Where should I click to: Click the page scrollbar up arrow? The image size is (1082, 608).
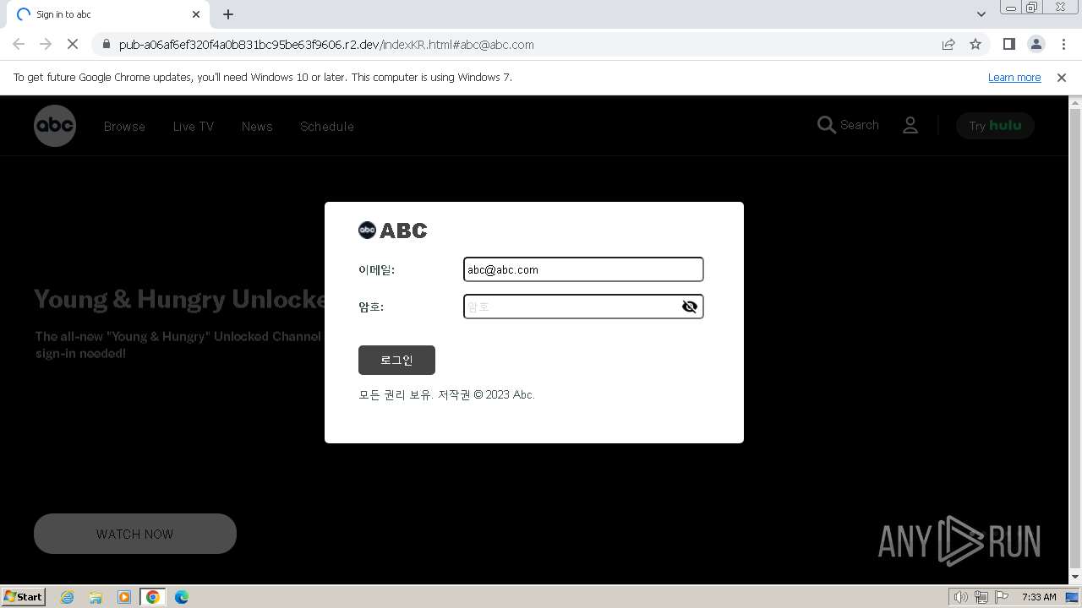coord(1075,103)
